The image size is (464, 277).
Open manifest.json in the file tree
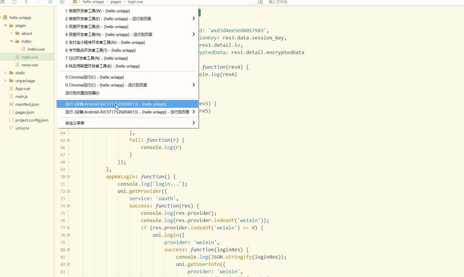pos(27,104)
